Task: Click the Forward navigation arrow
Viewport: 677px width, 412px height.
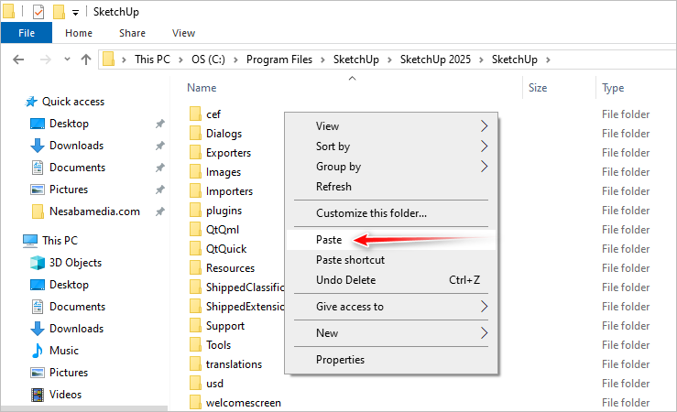Action: pyautogui.click(x=45, y=60)
